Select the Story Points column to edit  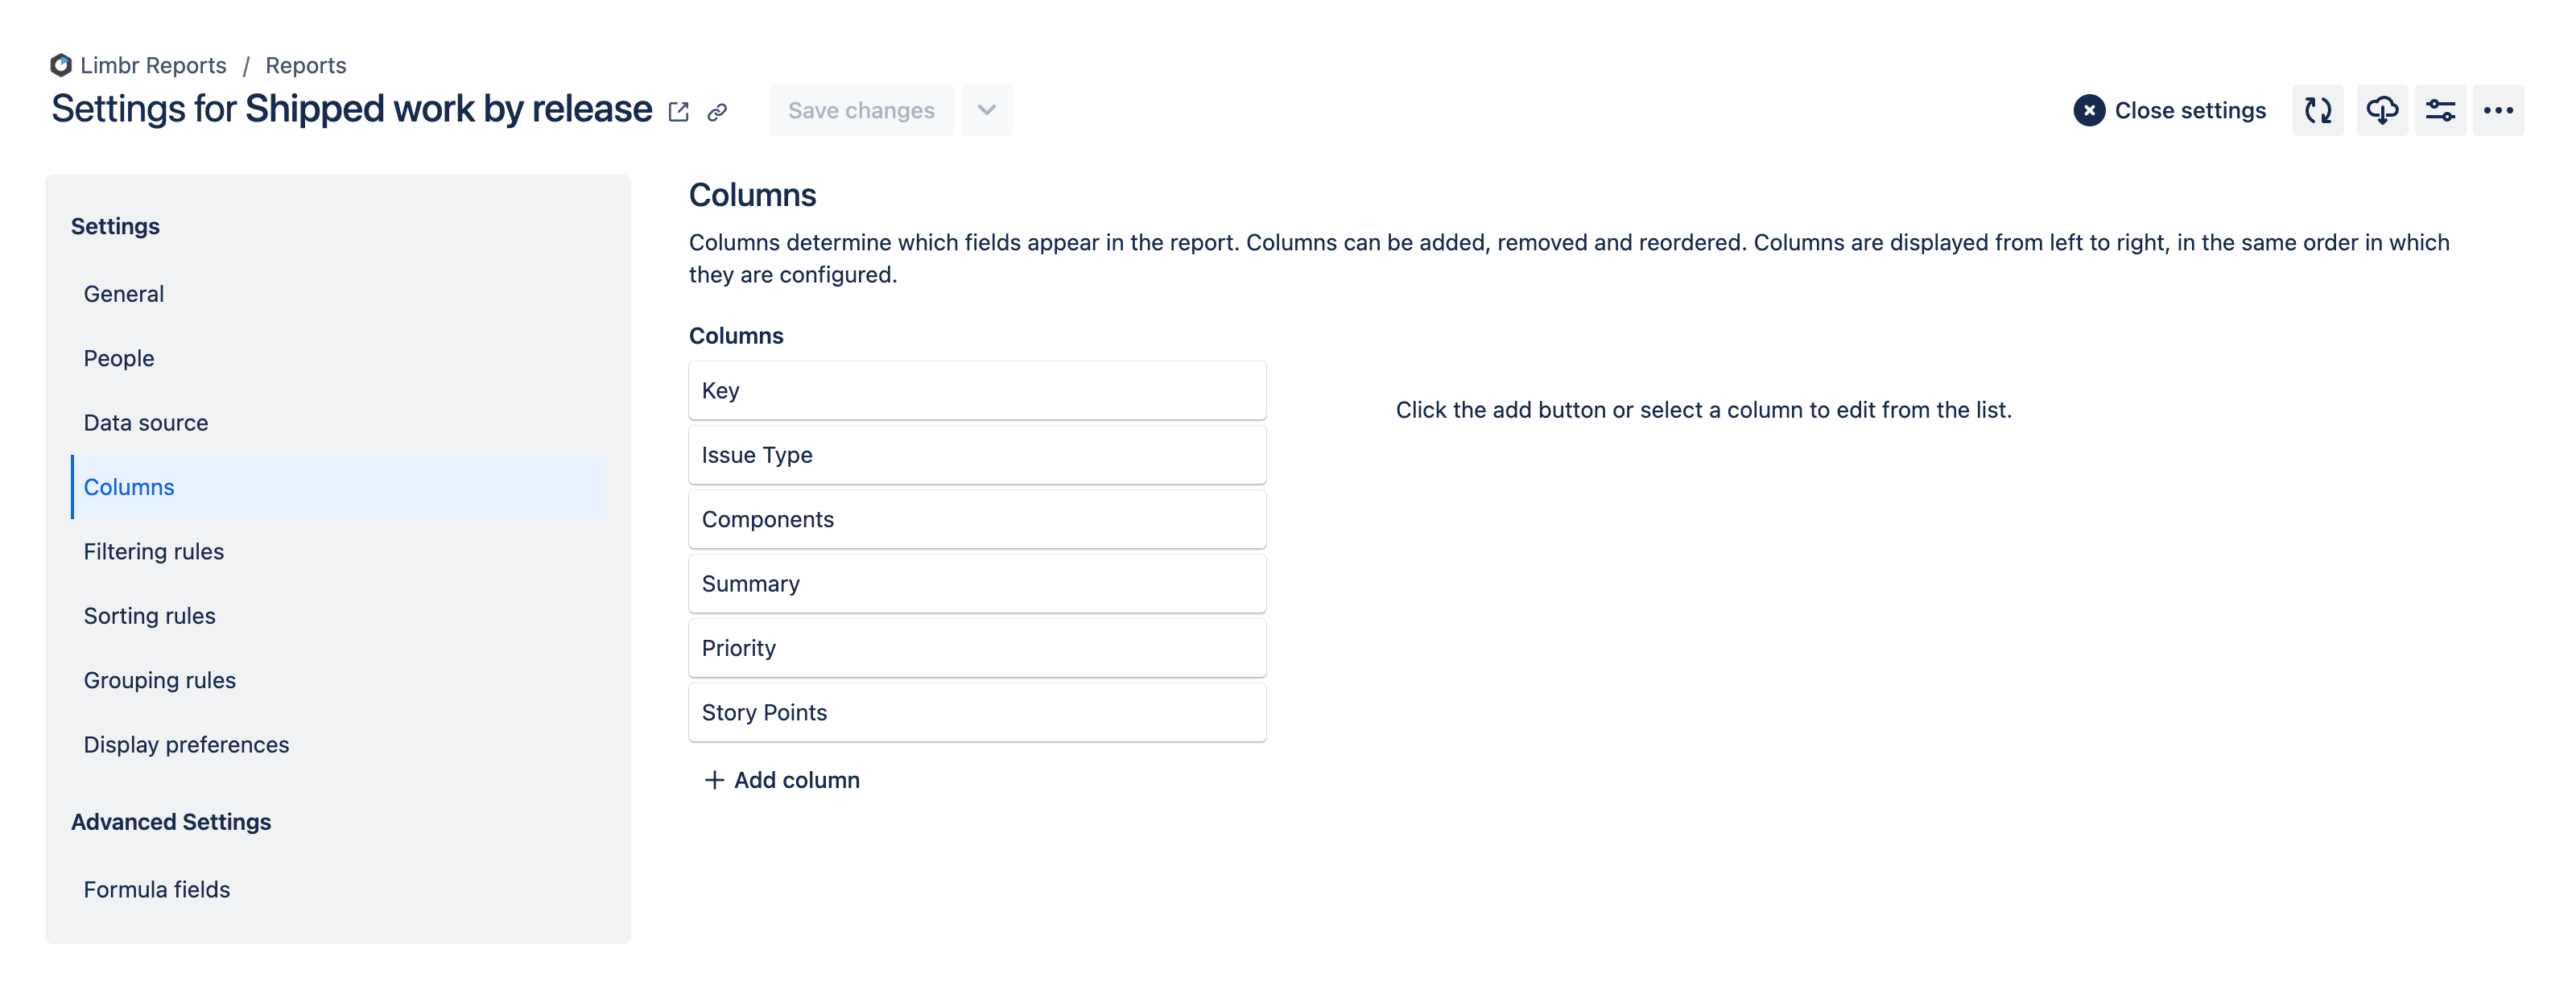pyautogui.click(x=976, y=712)
